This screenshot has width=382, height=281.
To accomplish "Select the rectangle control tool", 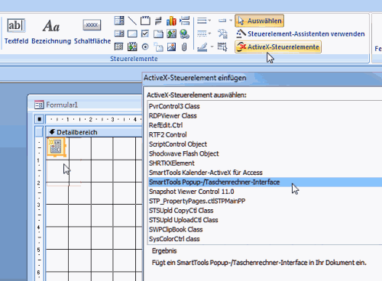I will click(x=132, y=34).
